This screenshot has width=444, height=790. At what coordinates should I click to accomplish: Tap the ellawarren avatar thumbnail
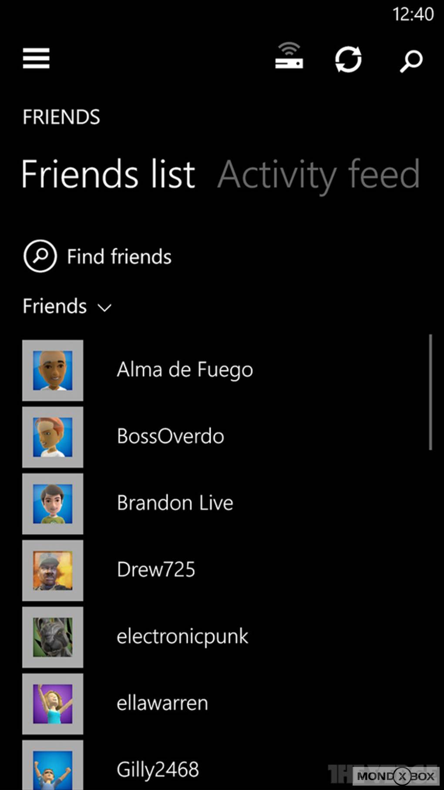(53, 704)
